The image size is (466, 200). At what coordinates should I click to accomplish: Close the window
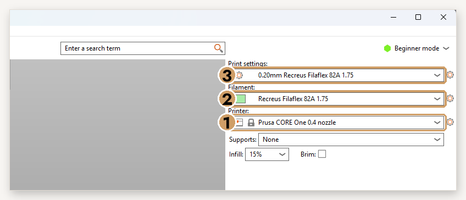point(443,17)
